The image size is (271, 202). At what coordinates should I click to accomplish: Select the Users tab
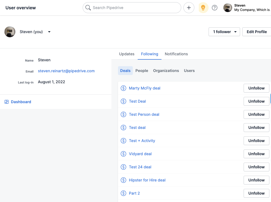pyautogui.click(x=189, y=71)
